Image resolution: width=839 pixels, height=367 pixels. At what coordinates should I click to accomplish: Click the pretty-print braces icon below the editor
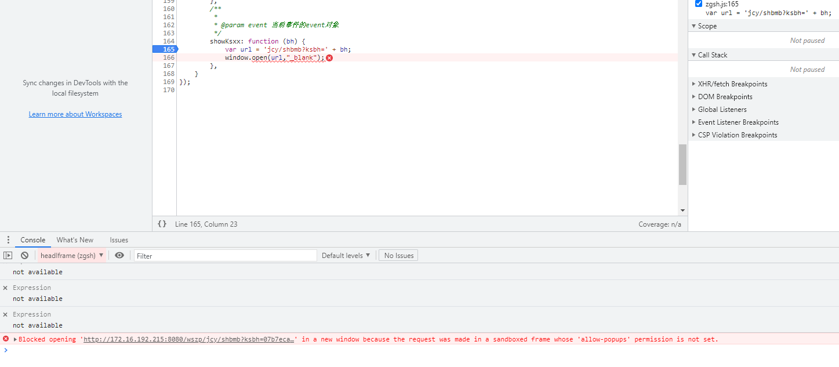[162, 224]
